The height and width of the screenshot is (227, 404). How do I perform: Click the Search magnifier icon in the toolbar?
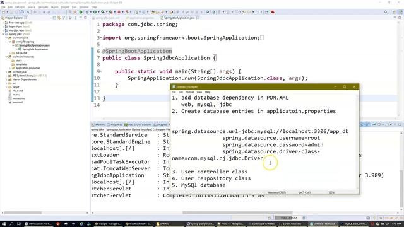click(386, 12)
